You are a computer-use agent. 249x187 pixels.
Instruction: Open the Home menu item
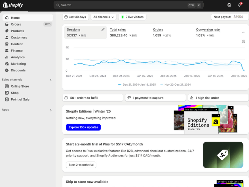click(x=28, y=18)
